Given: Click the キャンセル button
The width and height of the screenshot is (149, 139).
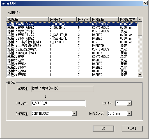Looking at the screenshot, I should 132,128.
